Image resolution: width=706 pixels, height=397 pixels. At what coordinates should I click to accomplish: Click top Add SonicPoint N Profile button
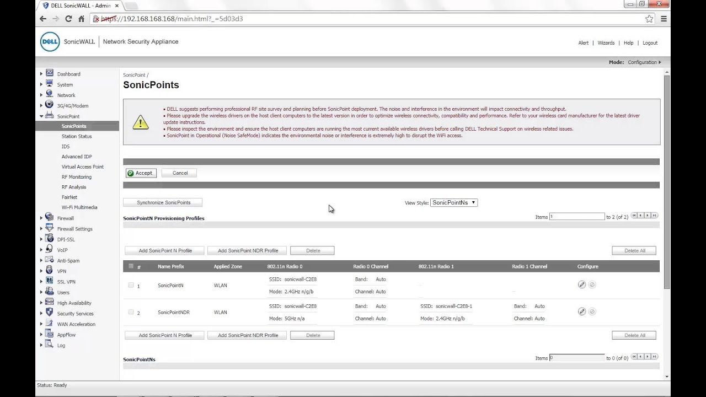(x=165, y=250)
